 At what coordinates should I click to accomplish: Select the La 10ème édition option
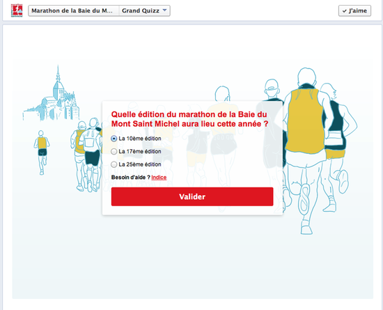[114, 139]
